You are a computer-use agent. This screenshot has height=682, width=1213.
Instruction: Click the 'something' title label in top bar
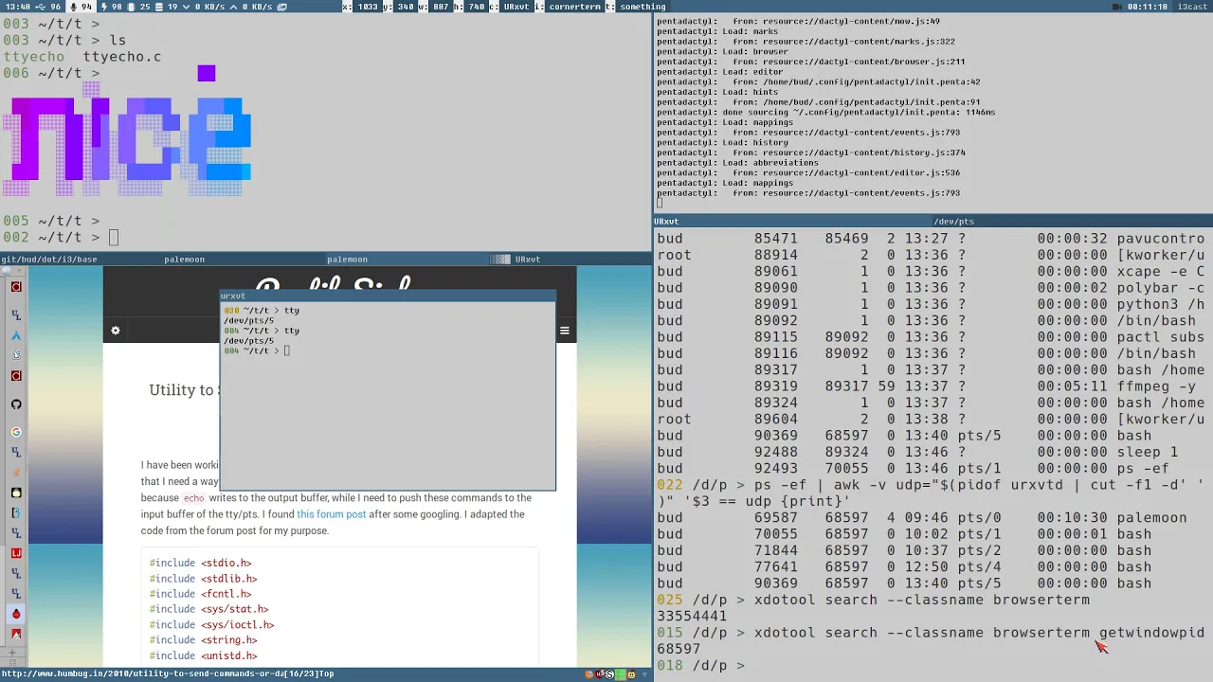643,7
